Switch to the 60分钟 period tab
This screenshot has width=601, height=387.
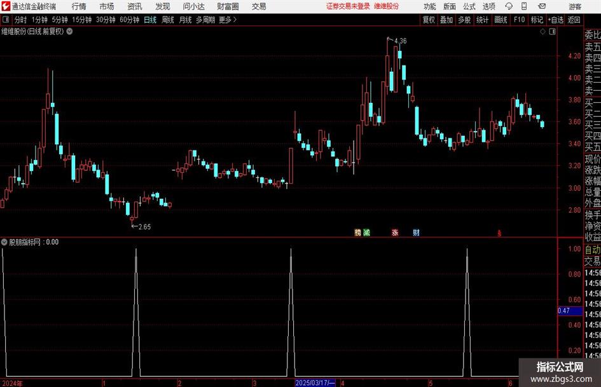(x=130, y=20)
